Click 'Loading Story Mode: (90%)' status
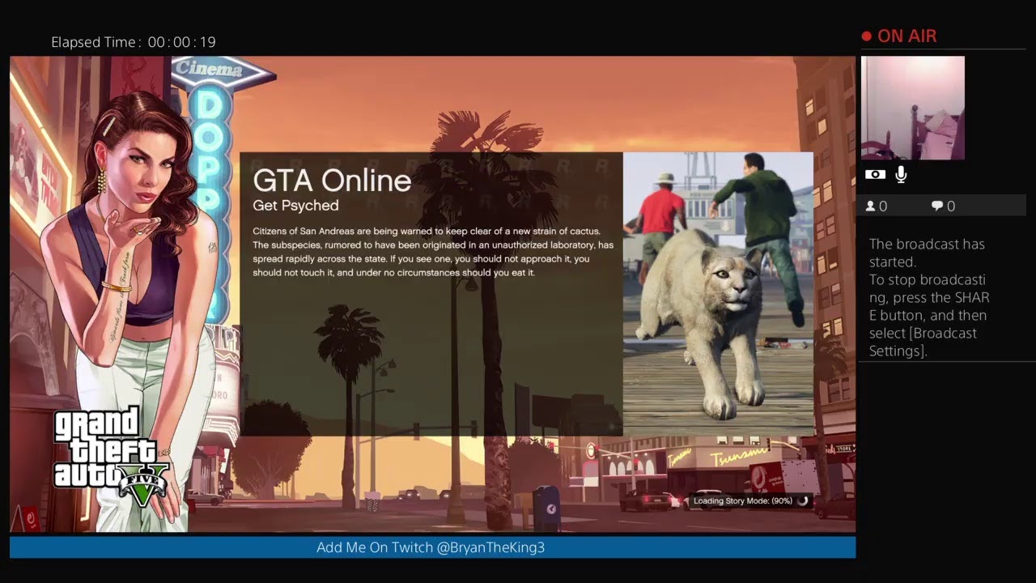The width and height of the screenshot is (1036, 583). [742, 501]
